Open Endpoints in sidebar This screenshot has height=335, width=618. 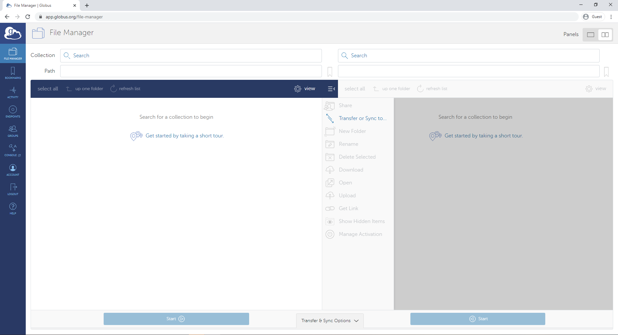13,112
